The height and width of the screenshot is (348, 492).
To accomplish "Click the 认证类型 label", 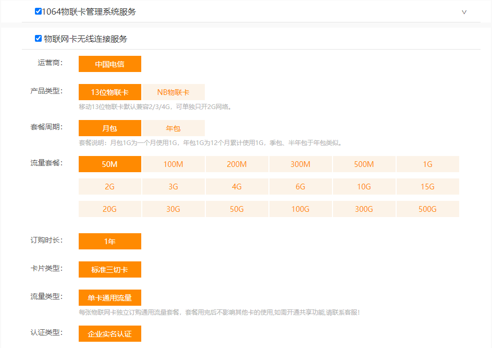I will tap(46, 332).
